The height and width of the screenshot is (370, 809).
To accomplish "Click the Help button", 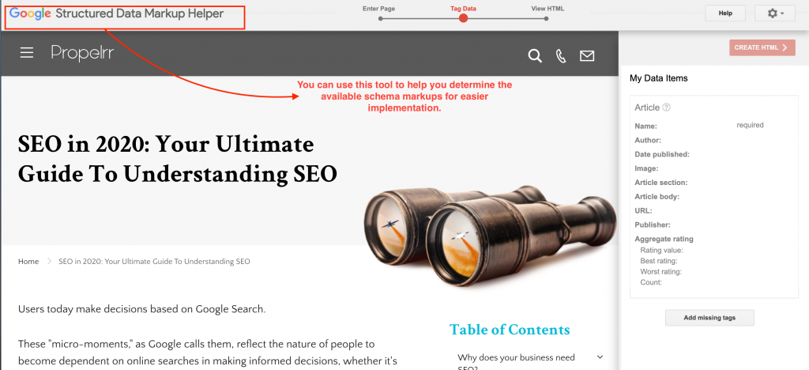I will (725, 13).
